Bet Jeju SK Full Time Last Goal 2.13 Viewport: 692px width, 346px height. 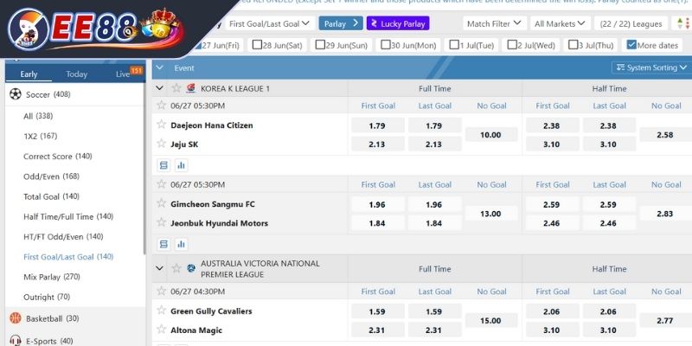tap(434, 144)
